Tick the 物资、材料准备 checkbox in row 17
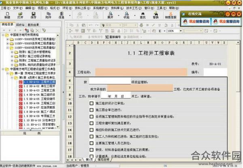Viewport: 243px width, 168px height. pos(92,150)
